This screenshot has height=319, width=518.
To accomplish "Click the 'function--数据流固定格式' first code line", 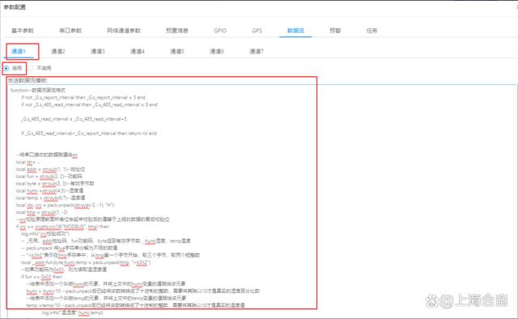I will 38,90.
